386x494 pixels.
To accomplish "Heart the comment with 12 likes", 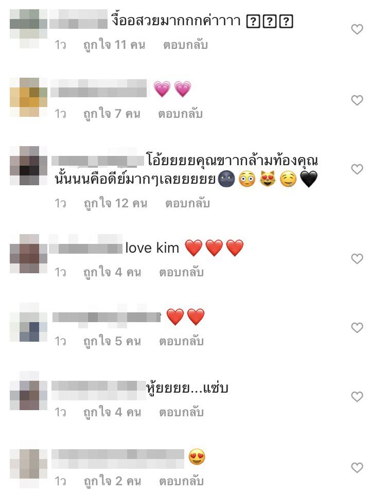I will pyautogui.click(x=357, y=169).
